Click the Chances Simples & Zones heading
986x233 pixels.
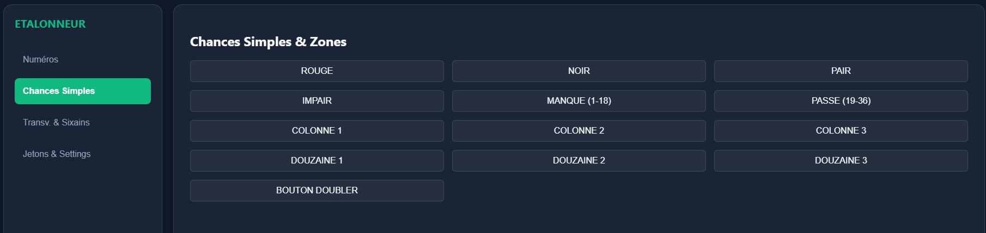click(x=268, y=42)
